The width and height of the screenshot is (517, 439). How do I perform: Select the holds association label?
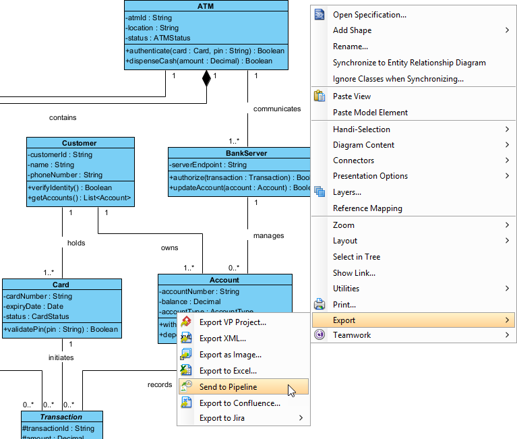[x=76, y=243]
